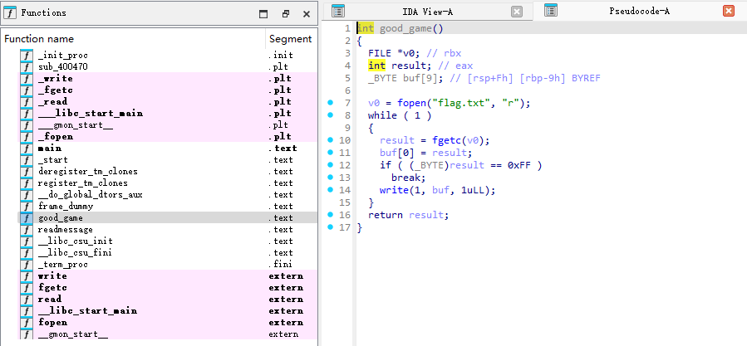Switch to the IDA View-A tab

(427, 12)
